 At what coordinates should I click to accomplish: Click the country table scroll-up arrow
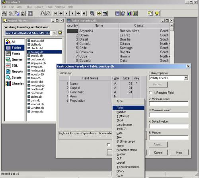[172, 25]
